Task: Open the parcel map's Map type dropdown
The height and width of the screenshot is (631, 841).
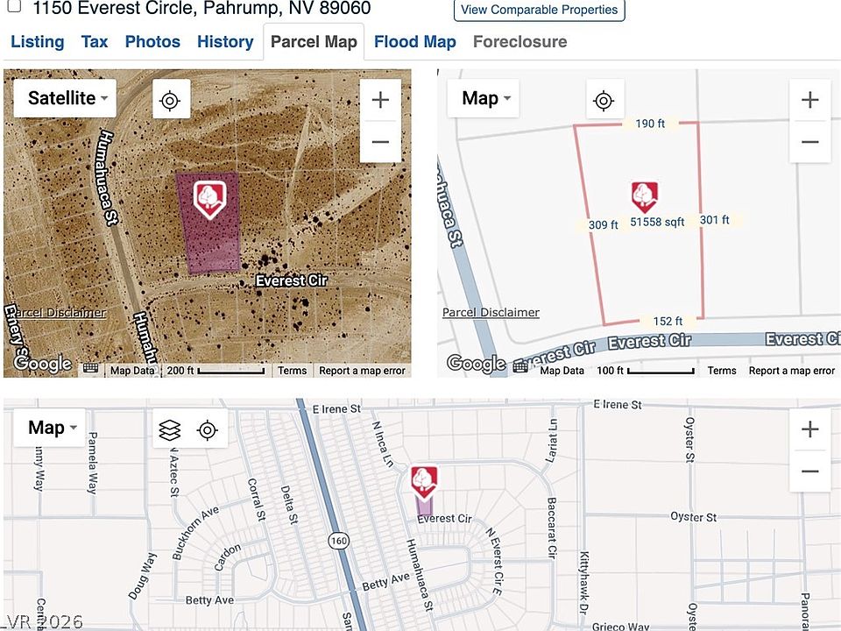Action: [484, 98]
